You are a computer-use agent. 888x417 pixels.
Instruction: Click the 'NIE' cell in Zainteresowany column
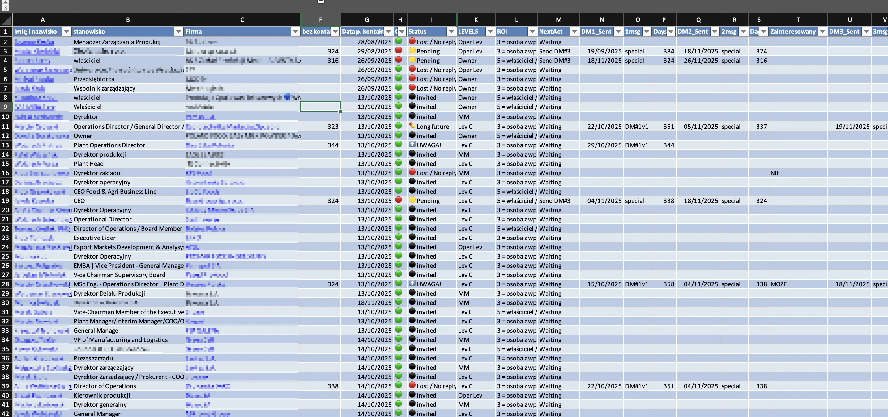798,173
